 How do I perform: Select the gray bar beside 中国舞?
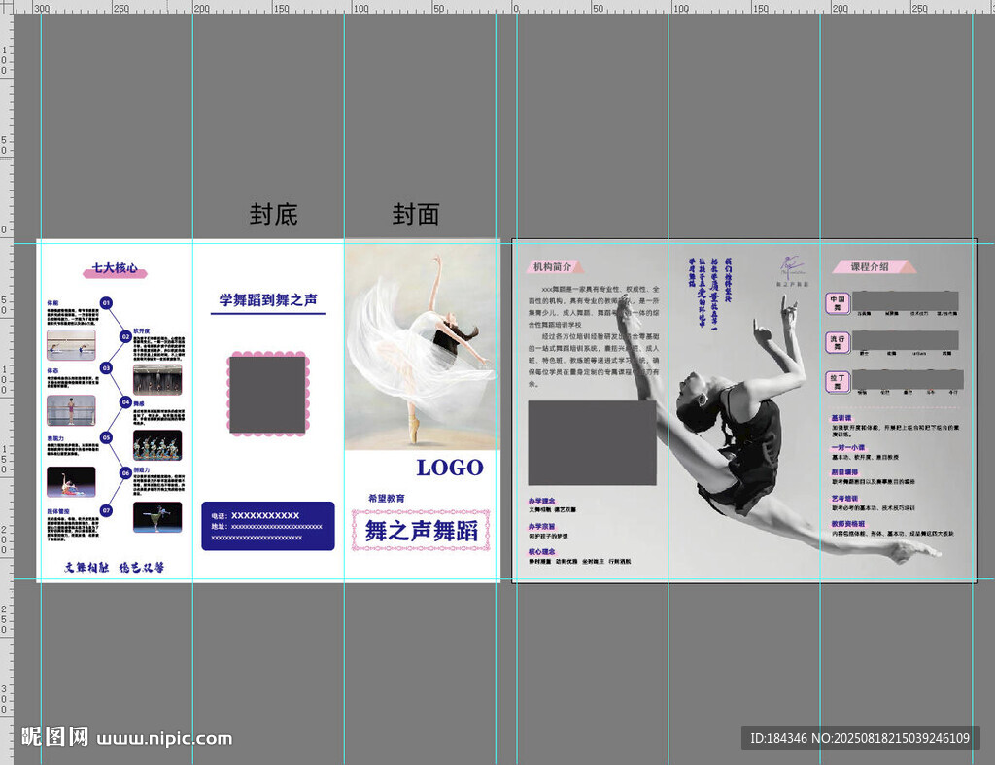pyautogui.click(x=905, y=301)
